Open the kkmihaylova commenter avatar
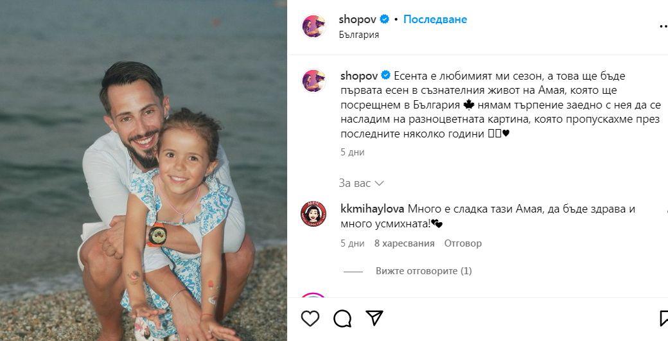This screenshot has height=341, width=668. (x=313, y=214)
